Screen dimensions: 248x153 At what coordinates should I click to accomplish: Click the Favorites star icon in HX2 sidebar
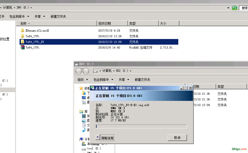[81, 88]
